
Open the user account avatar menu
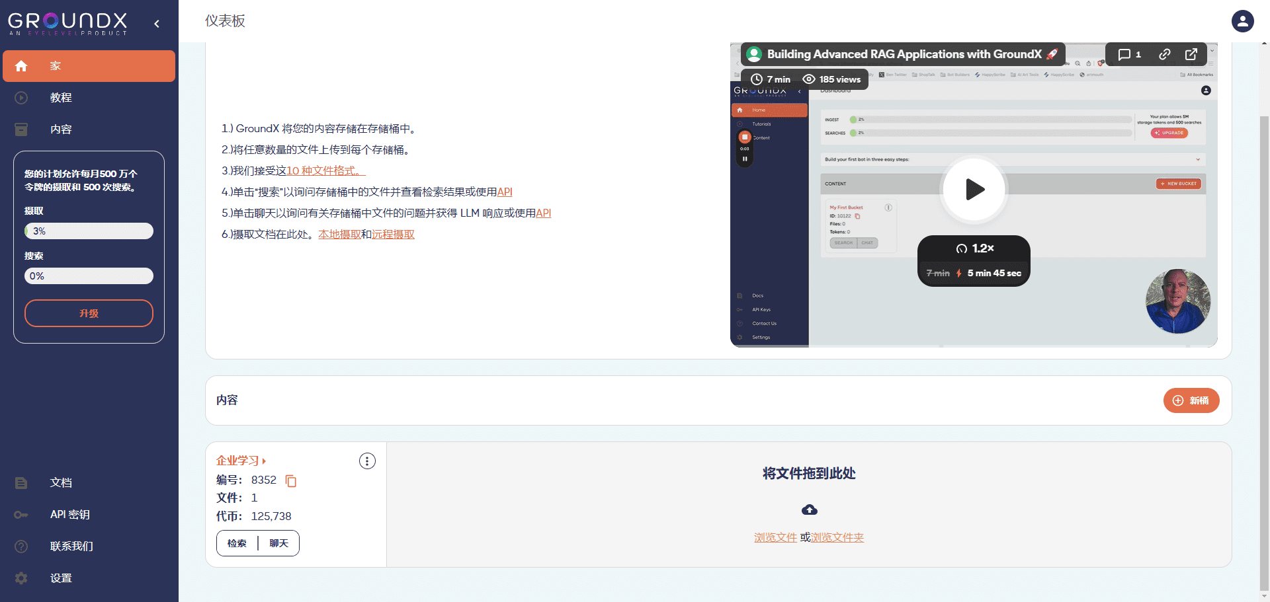tap(1242, 21)
